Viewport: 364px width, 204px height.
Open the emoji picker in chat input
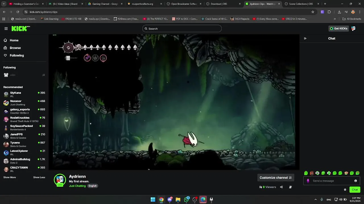coord(355,181)
